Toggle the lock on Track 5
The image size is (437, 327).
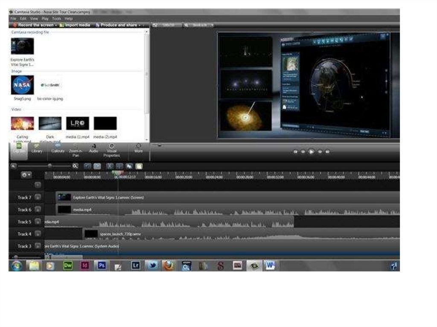(x=38, y=222)
